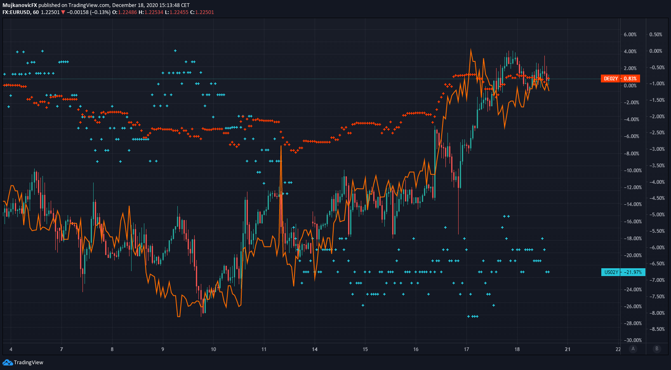Click the change value −0.00158 (−0.13%)
The image size is (671, 370).
[x=89, y=12]
